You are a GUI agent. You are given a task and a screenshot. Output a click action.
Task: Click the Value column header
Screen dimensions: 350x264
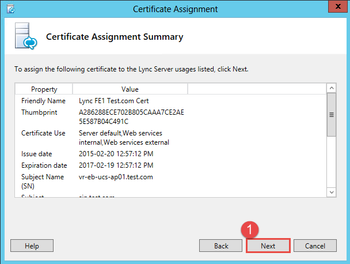click(130, 89)
